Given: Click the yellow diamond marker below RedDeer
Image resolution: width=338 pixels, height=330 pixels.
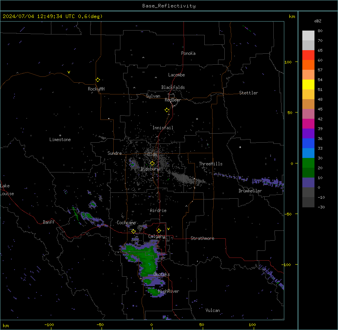Looking at the screenshot, I should pyautogui.click(x=167, y=110).
